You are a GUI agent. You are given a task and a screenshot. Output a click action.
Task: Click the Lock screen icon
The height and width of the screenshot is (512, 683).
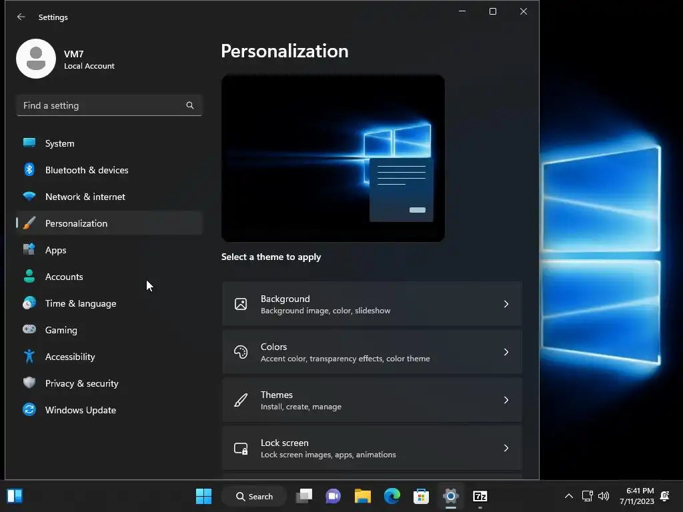pos(241,448)
